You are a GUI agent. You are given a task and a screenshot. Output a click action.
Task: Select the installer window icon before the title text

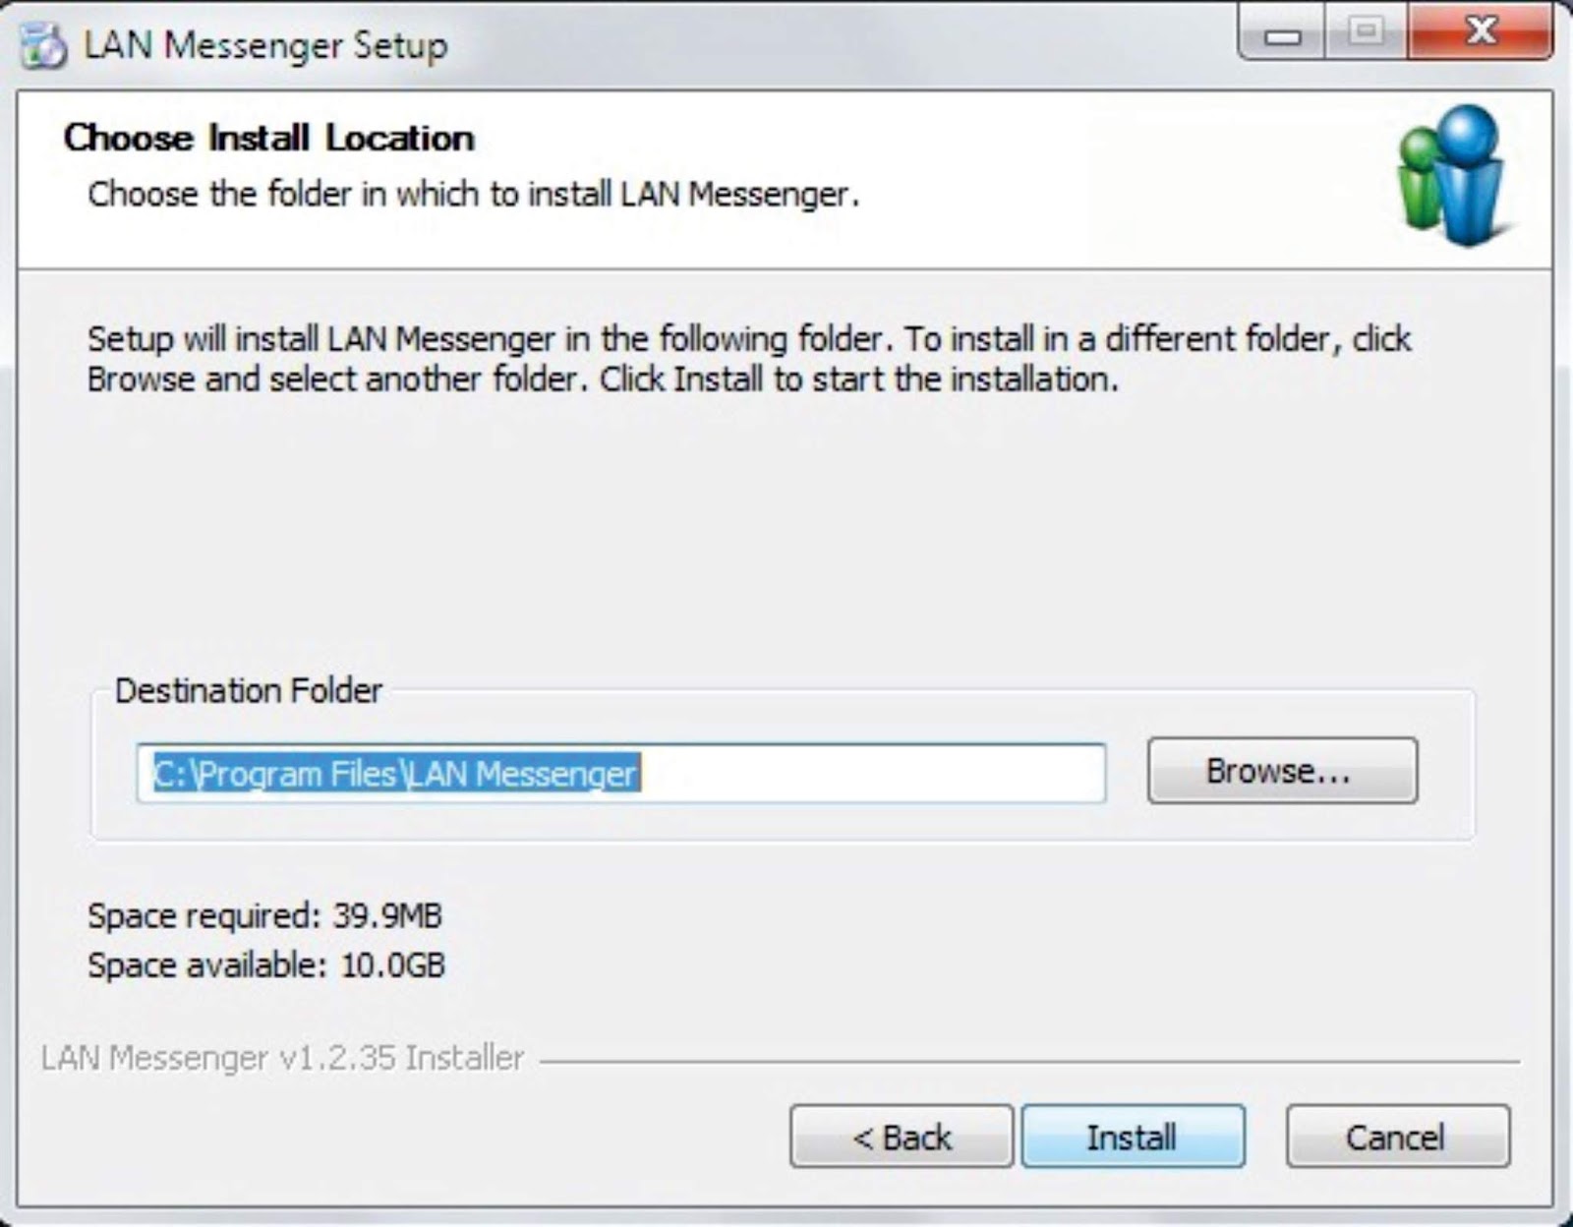[39, 44]
